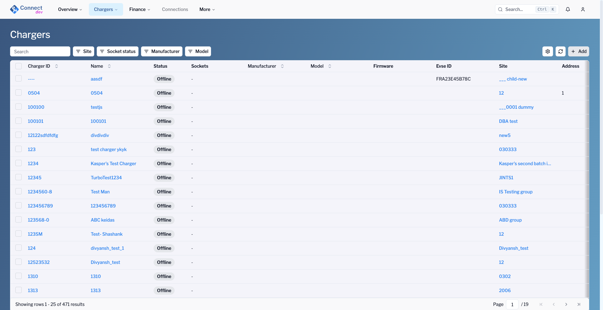
Task: Open the notifications bell
Action: tap(568, 9)
